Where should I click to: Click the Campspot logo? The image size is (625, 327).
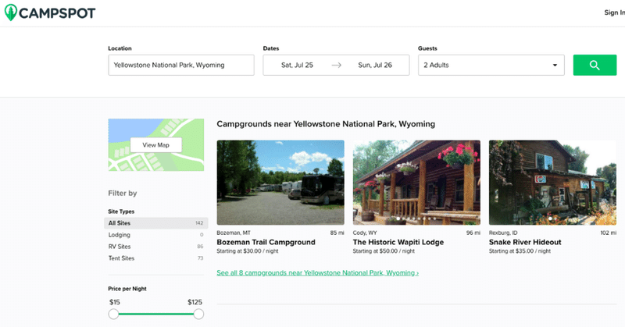pos(50,12)
